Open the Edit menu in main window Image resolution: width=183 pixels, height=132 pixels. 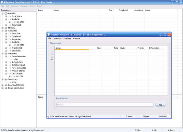[x=8, y=6]
